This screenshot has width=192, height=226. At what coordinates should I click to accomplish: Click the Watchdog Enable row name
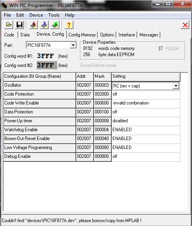(x=39, y=130)
